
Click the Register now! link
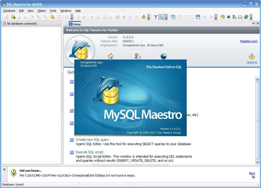[x=249, y=41]
